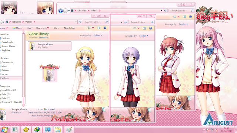Focus Search Videos box in the front window
The height and width of the screenshot is (133, 237).
pos(94,22)
